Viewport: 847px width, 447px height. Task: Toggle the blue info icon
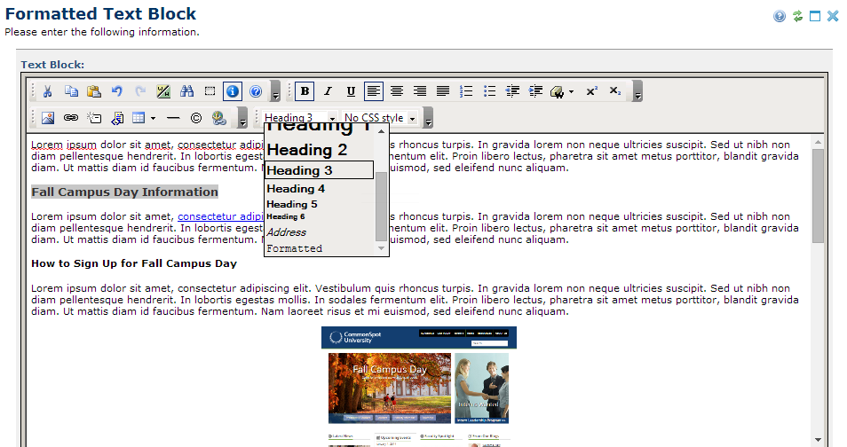[233, 91]
